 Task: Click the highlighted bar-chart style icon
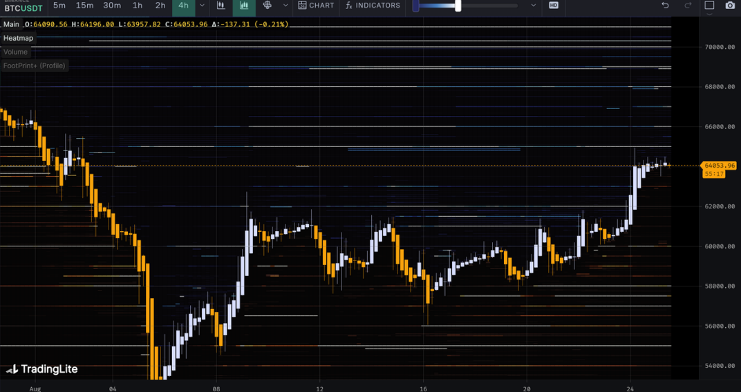244,6
